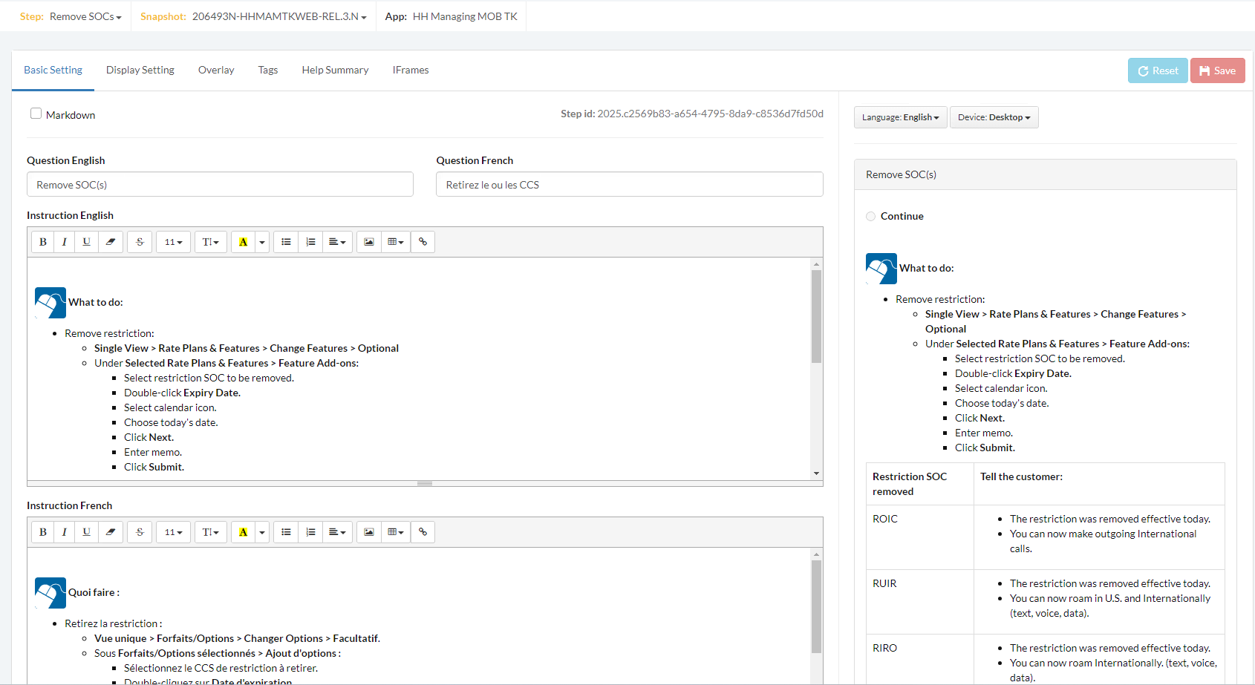Apply bold in Instruction English editor
This screenshot has width=1255, height=685.
[x=43, y=242]
